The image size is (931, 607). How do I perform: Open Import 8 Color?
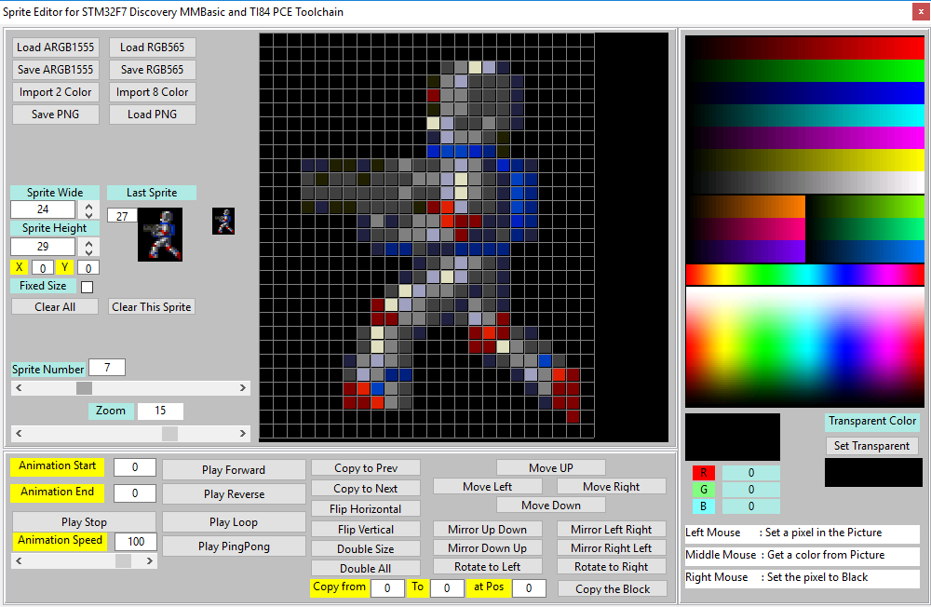tap(152, 92)
